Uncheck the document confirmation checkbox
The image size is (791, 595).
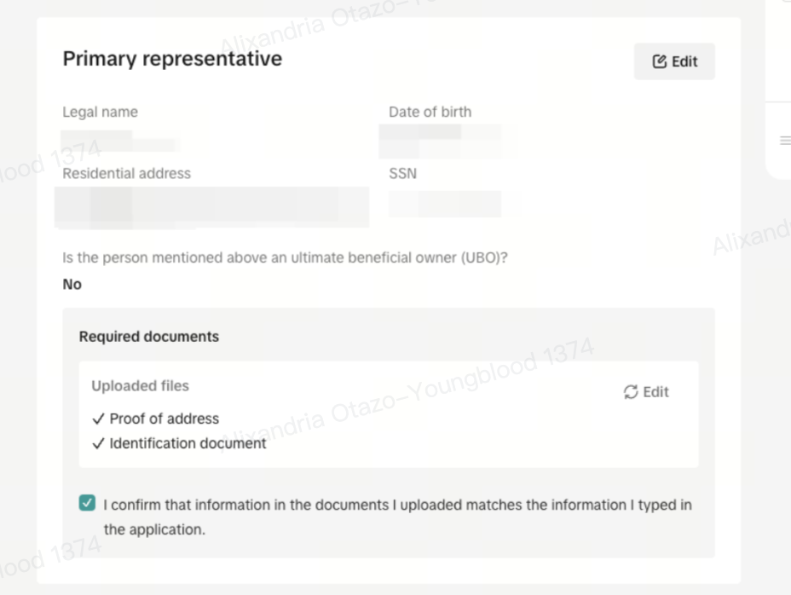(87, 504)
